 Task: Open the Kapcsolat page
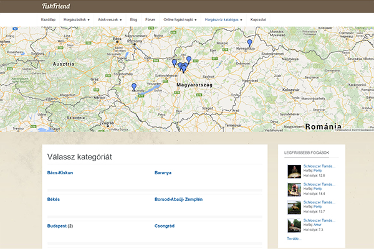point(260,19)
